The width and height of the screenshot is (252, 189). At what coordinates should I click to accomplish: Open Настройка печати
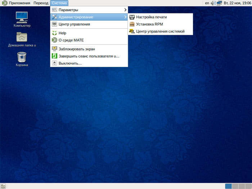pyautogui.click(x=161, y=17)
